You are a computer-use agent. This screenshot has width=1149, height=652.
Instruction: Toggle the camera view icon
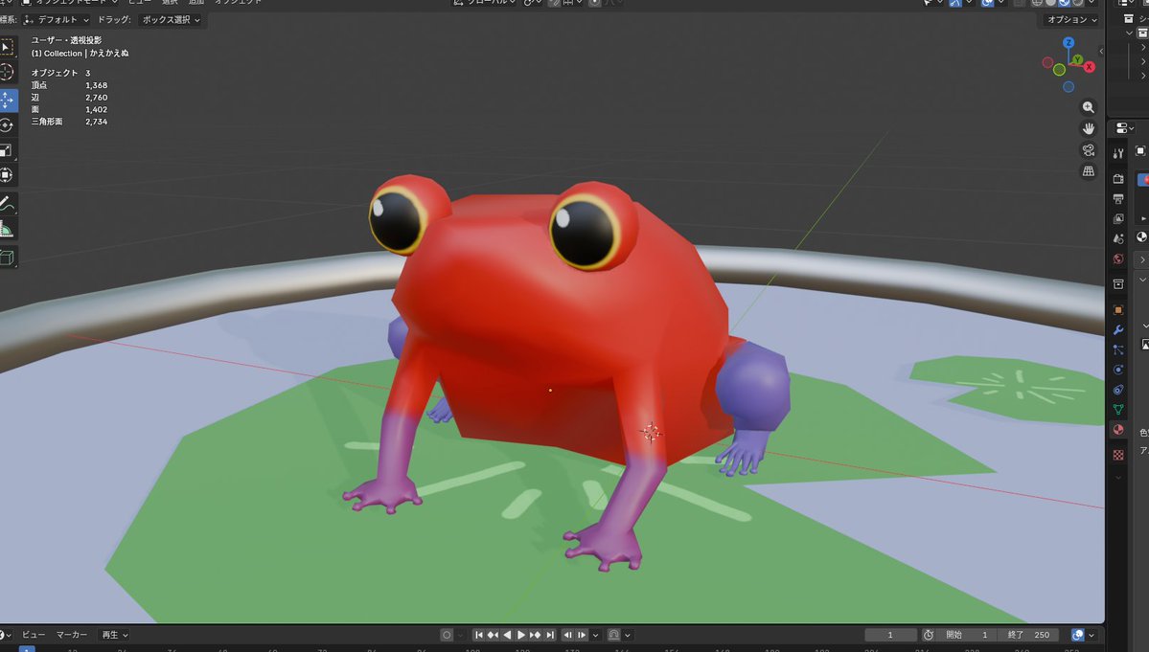coord(1089,150)
